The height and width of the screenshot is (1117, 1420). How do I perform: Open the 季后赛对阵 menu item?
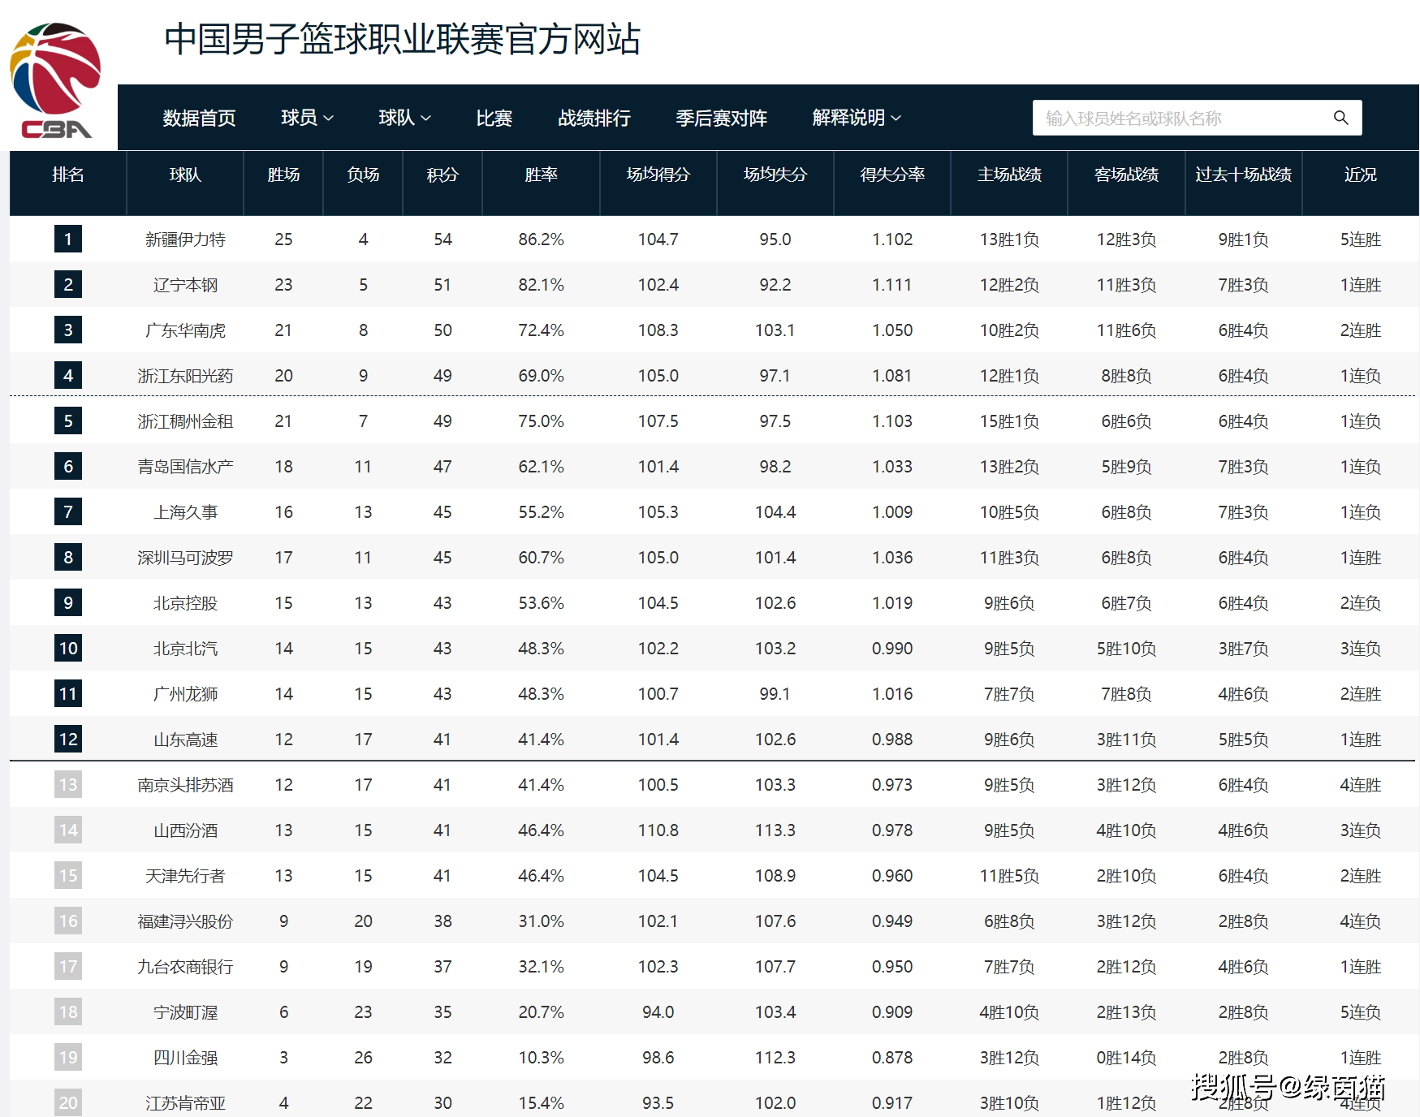point(721,118)
